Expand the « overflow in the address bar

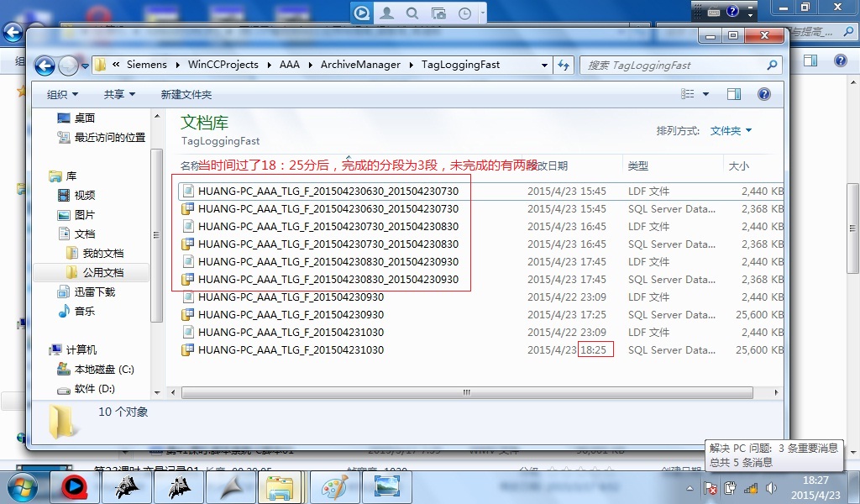[116, 64]
